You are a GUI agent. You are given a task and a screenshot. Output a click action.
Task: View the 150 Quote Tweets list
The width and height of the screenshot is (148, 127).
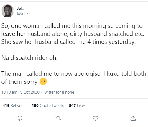48,105
